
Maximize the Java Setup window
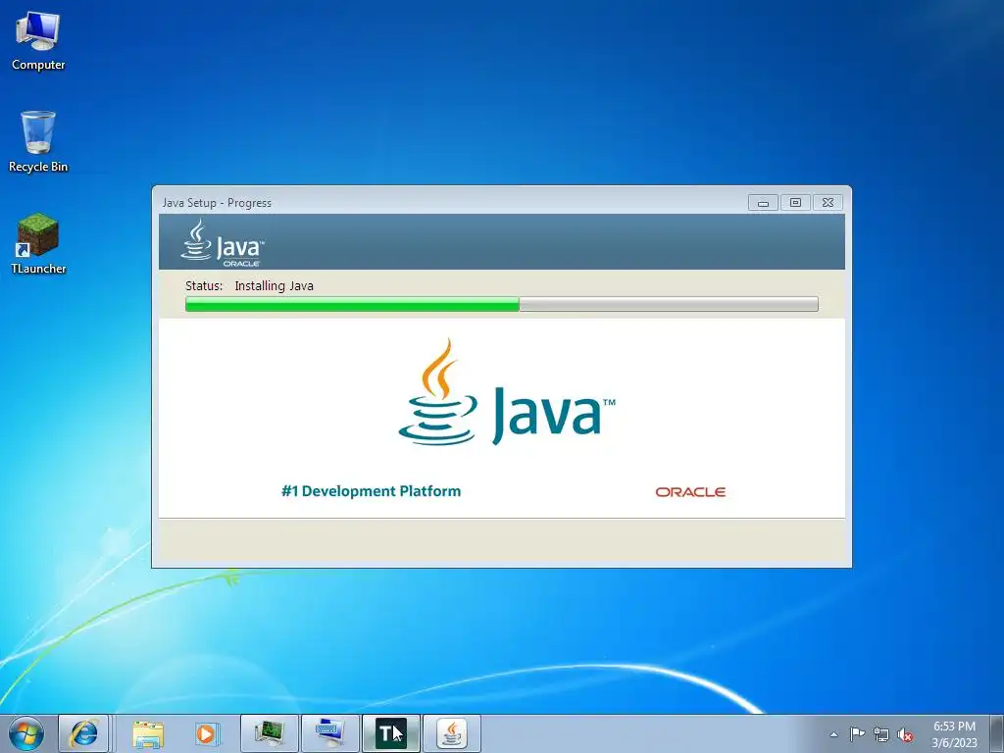pyautogui.click(x=795, y=203)
